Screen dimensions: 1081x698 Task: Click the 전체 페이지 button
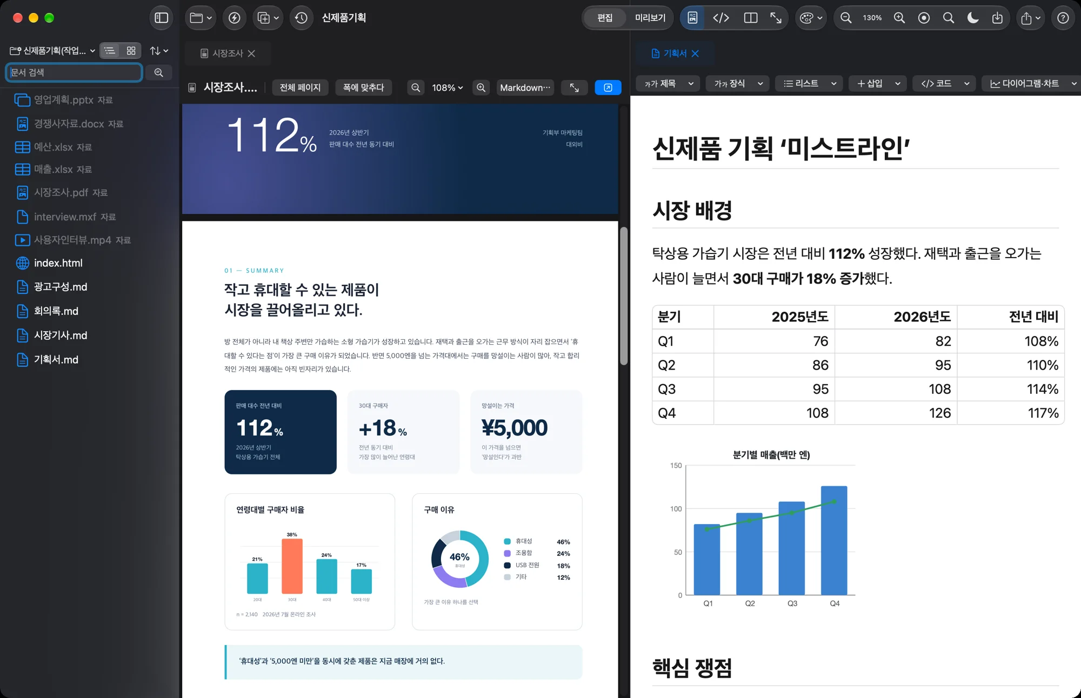pyautogui.click(x=300, y=88)
